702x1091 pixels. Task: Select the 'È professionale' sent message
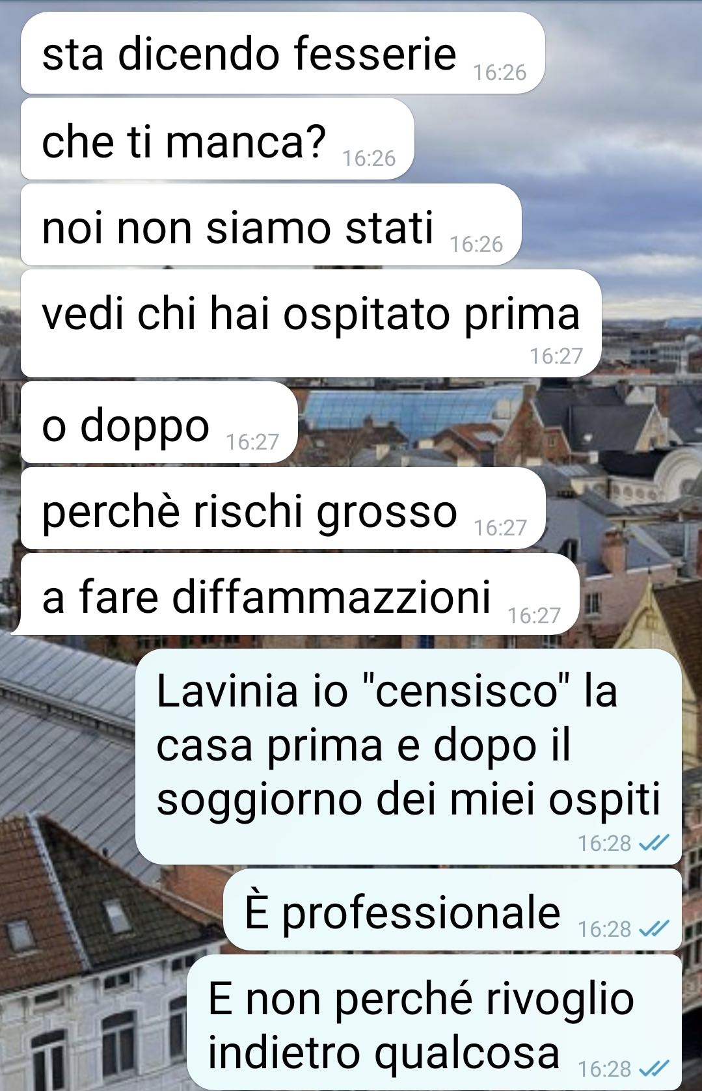(x=453, y=909)
